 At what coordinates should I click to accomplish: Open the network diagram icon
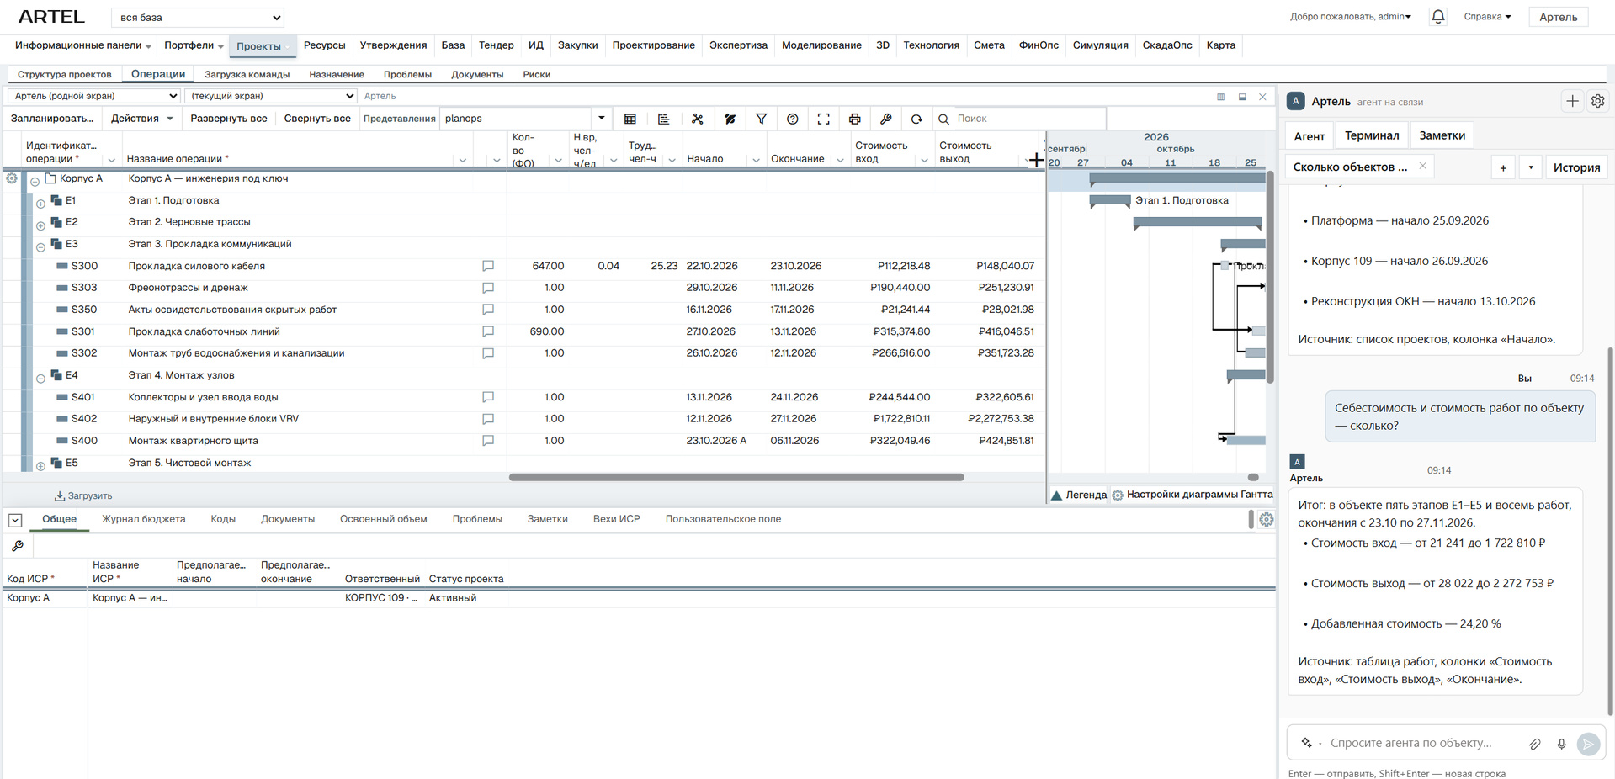tap(698, 119)
